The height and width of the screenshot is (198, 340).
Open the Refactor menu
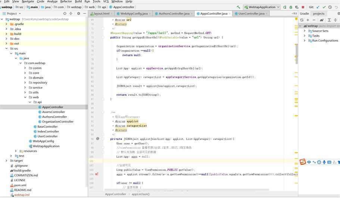66,1
